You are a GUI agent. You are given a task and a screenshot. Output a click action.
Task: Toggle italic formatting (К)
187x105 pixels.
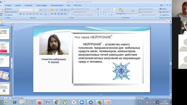[24, 14]
